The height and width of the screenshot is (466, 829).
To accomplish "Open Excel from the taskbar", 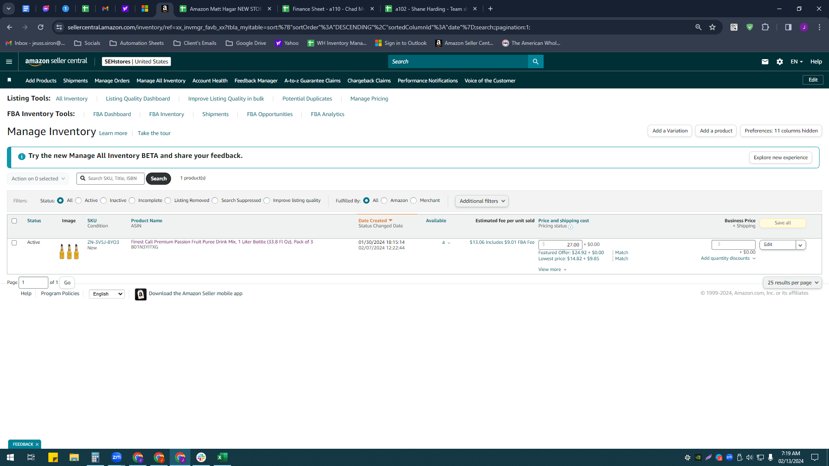I will coord(222,457).
